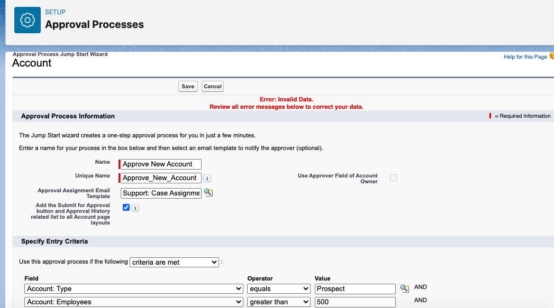Click the Value field containing 500

point(355,302)
